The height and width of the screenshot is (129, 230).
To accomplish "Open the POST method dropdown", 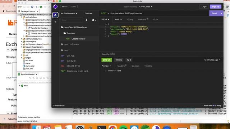I will [x=105, y=13].
